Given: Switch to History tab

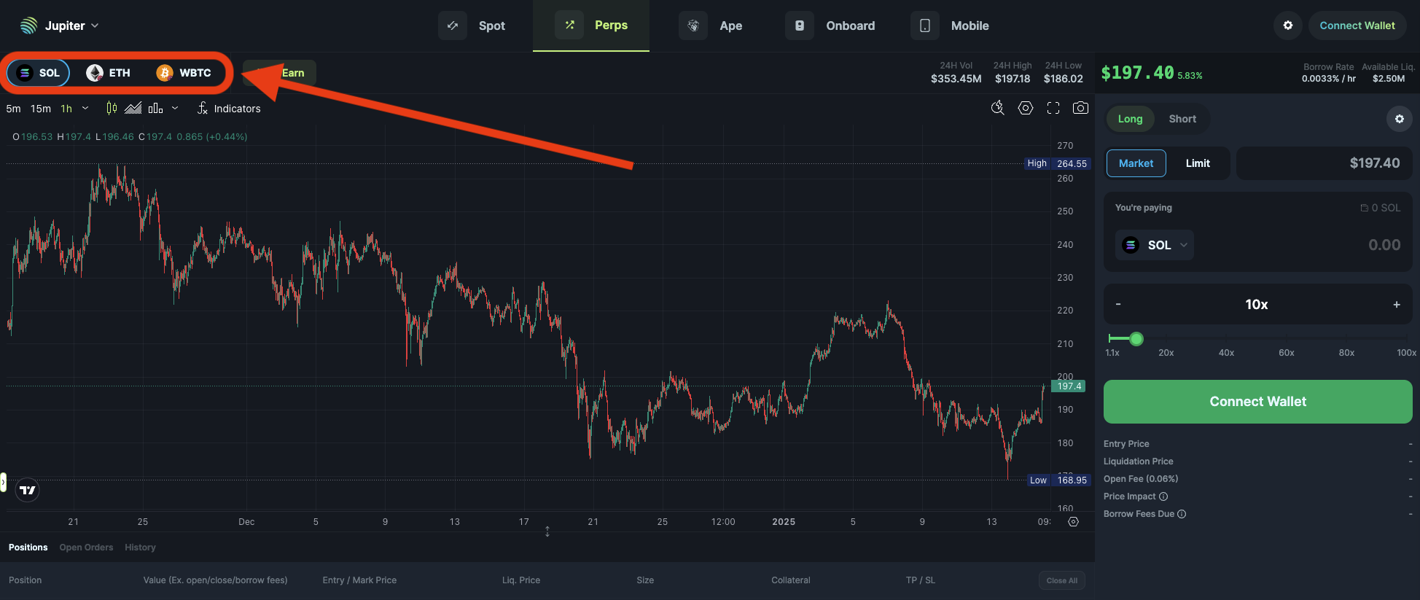Looking at the screenshot, I should click(140, 548).
